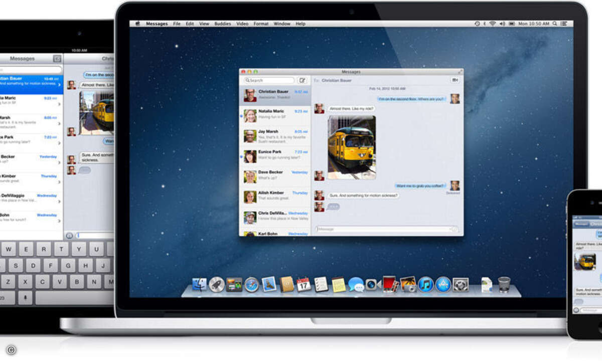602x361 pixels.
Task: Tap the camera button on iPhone message bar
Action: point(576,310)
